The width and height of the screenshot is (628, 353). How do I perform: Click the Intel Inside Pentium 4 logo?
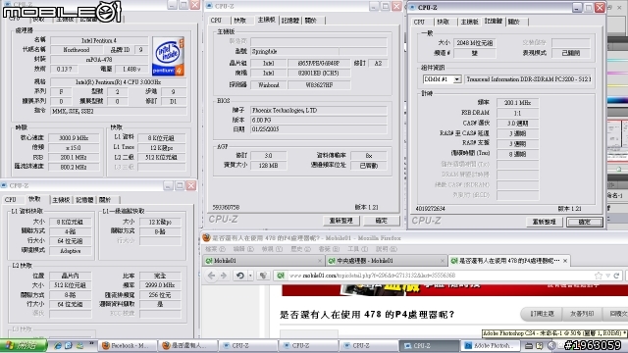tap(168, 57)
